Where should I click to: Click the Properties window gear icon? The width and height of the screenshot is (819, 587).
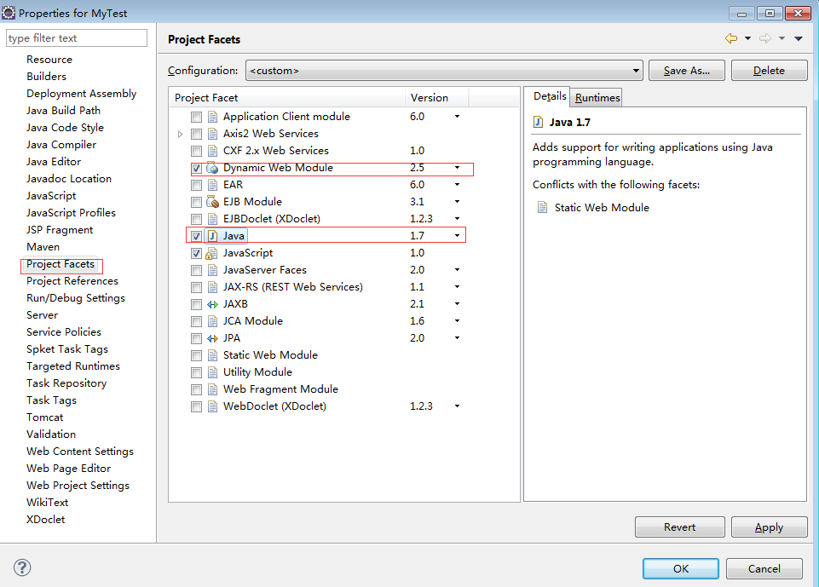coord(9,13)
